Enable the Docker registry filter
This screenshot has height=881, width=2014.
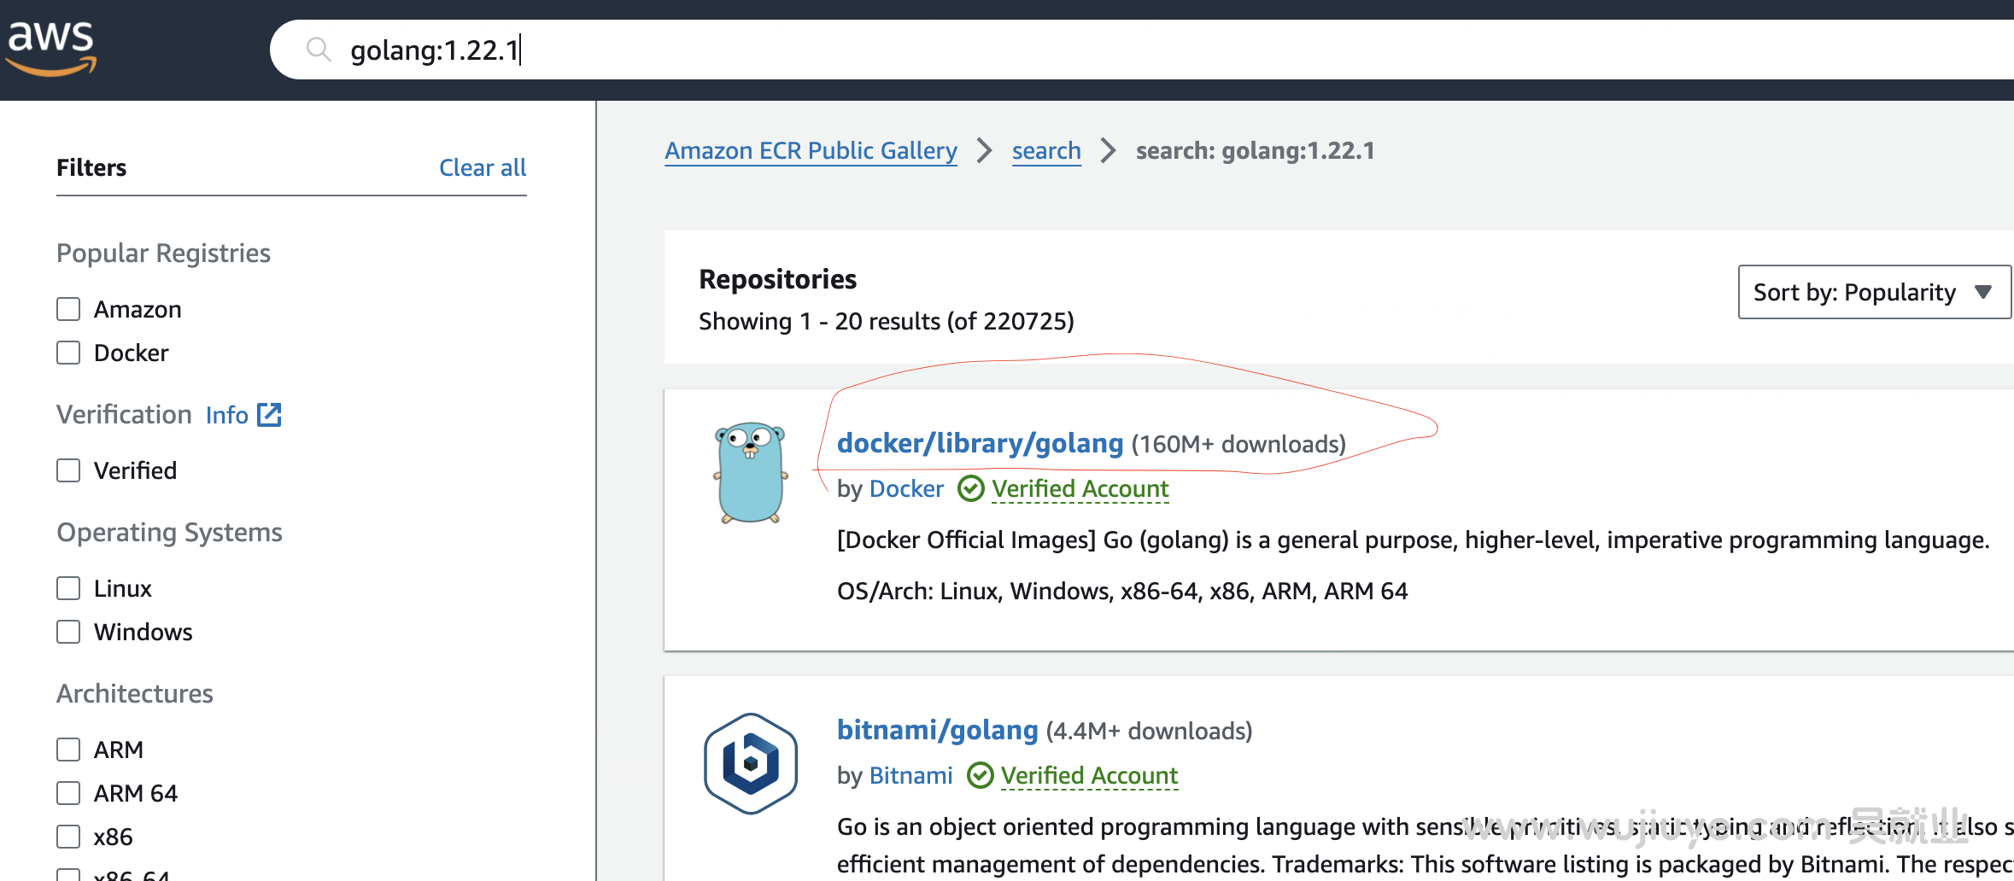click(68, 353)
